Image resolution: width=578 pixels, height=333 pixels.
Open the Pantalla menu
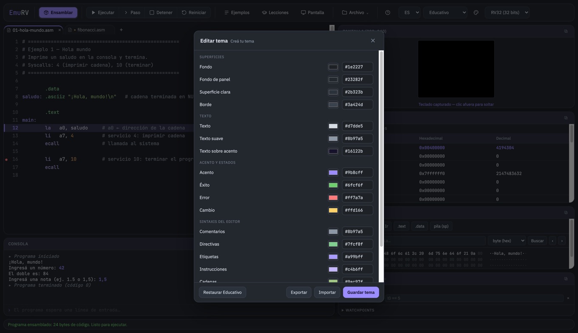coord(312,13)
